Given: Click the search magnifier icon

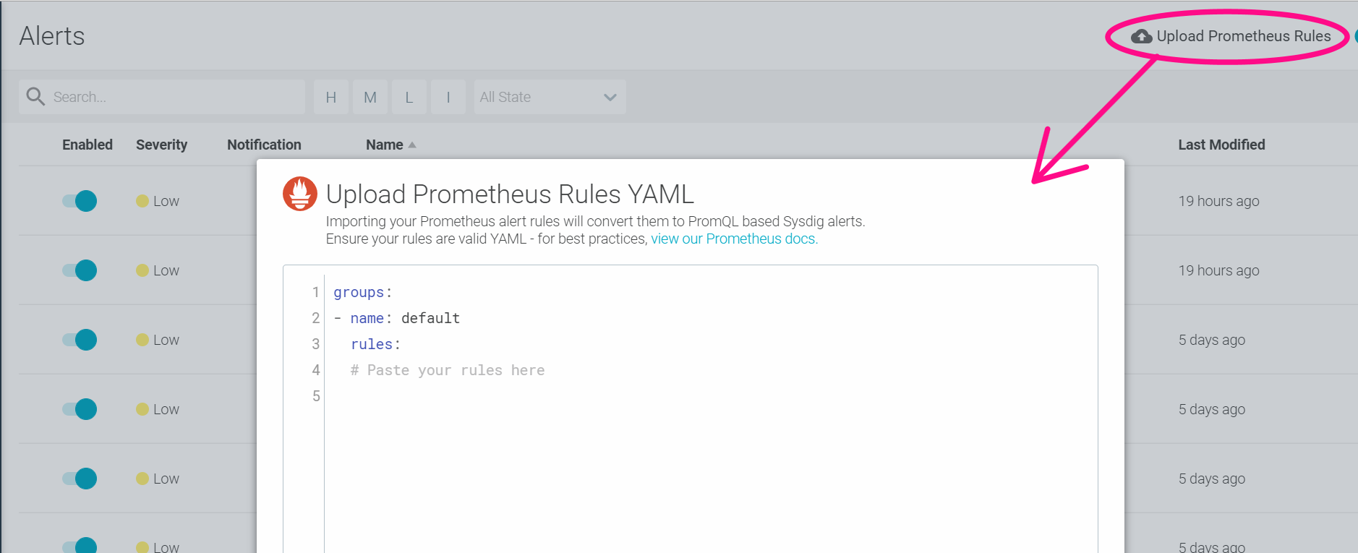Looking at the screenshot, I should (35, 96).
